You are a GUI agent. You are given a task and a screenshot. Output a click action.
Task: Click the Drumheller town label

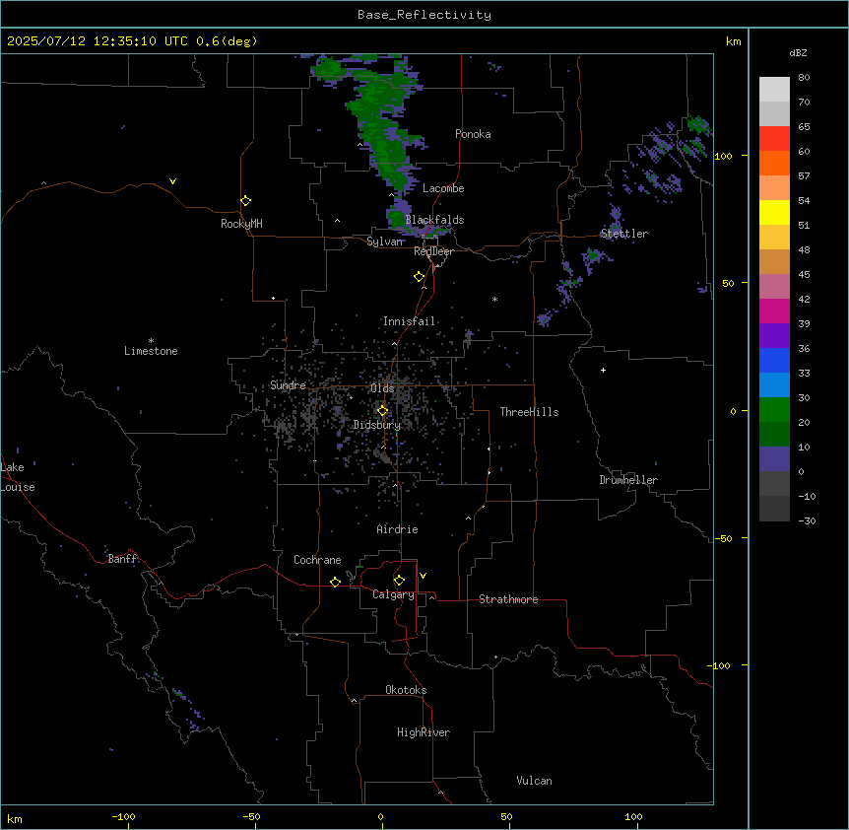[x=628, y=480]
